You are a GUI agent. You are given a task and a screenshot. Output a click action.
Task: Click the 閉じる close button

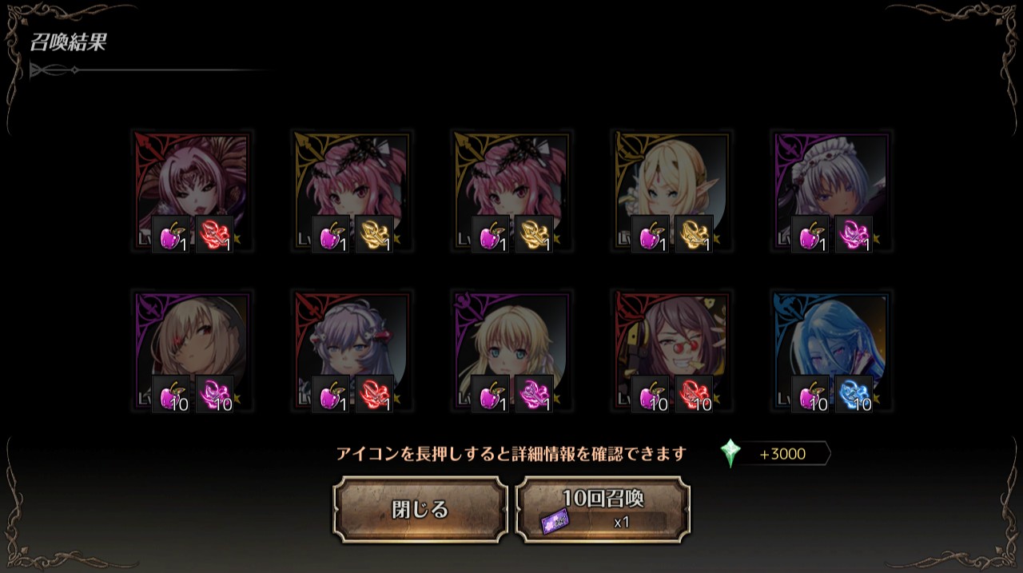[420, 509]
